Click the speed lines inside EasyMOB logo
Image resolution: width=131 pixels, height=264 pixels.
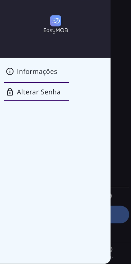(53, 21)
